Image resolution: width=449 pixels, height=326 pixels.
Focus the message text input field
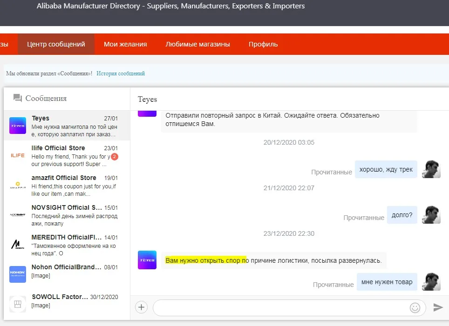click(x=290, y=308)
